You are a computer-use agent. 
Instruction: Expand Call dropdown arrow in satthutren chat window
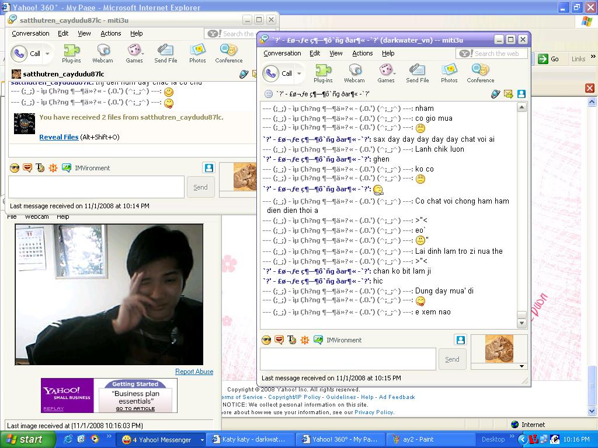(47, 54)
